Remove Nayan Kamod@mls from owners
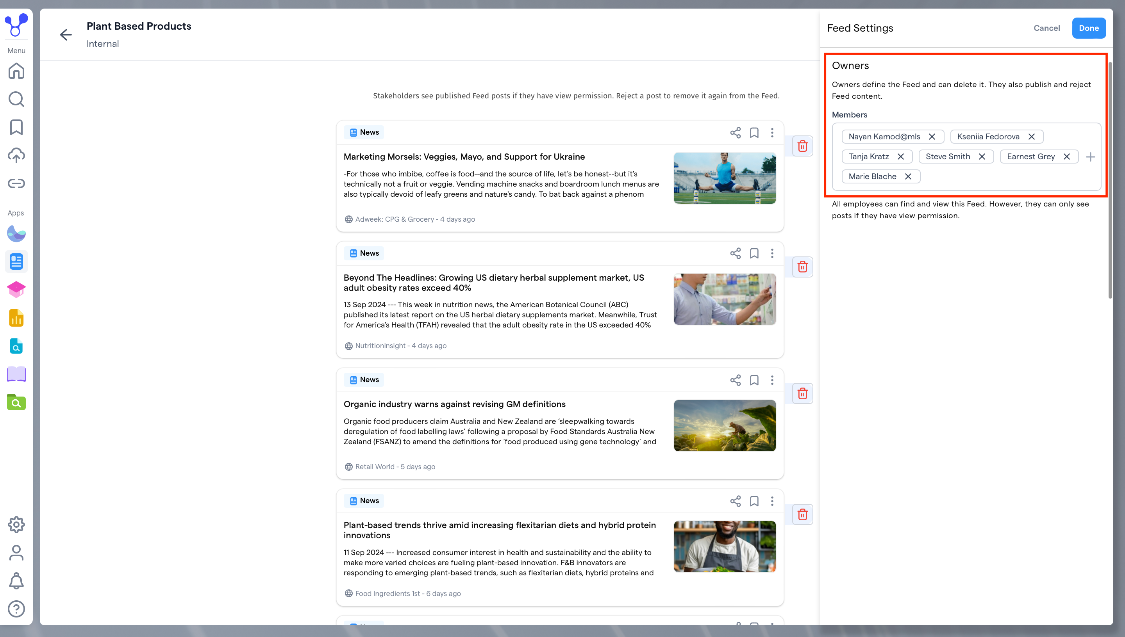1125x637 pixels. tap(932, 137)
